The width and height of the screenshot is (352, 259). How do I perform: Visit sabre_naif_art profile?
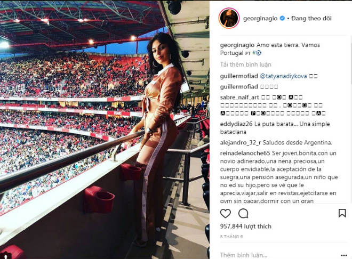pyautogui.click(x=239, y=98)
